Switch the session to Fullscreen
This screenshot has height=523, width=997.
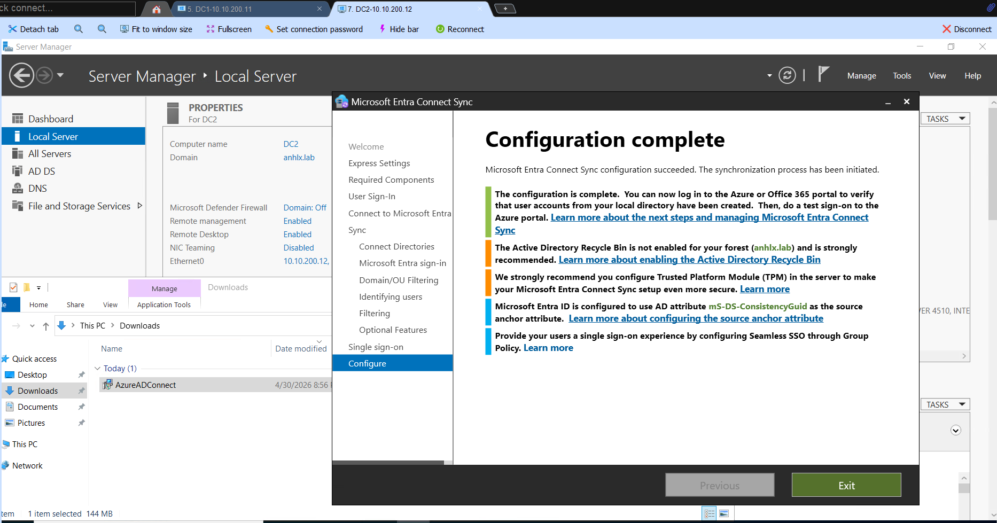(x=229, y=29)
